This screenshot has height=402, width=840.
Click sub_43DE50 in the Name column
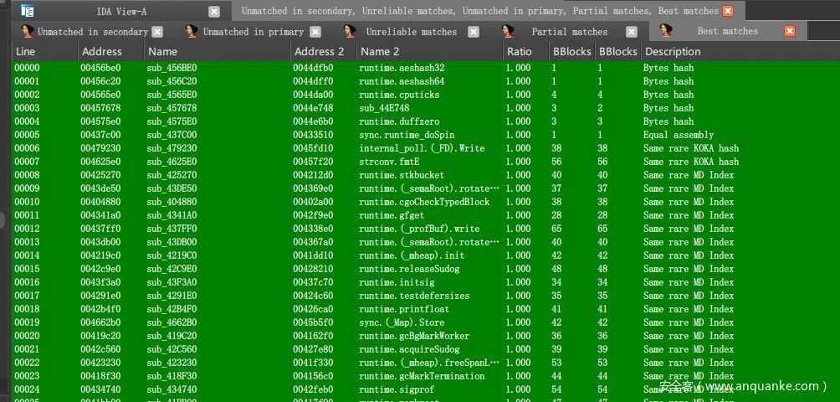172,188
